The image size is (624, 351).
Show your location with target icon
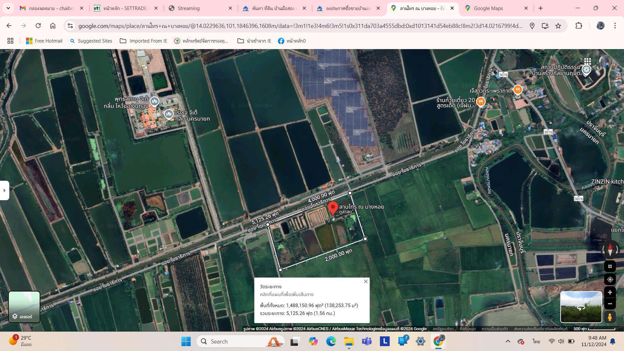[610, 279]
